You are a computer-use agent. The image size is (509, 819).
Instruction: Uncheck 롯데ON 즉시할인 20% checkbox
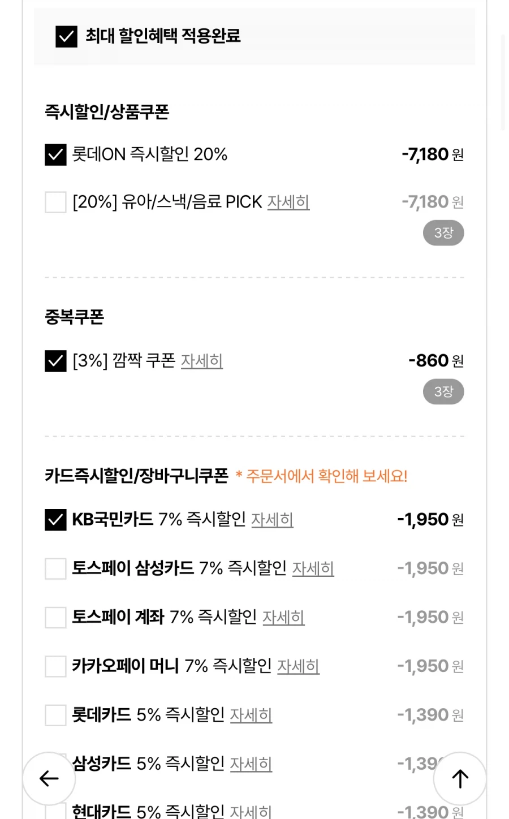click(x=55, y=154)
